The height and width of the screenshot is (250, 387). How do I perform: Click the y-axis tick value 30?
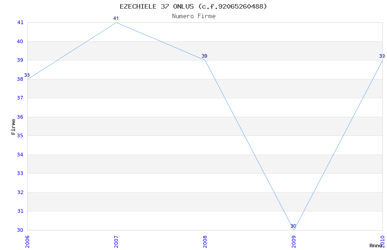point(20,230)
